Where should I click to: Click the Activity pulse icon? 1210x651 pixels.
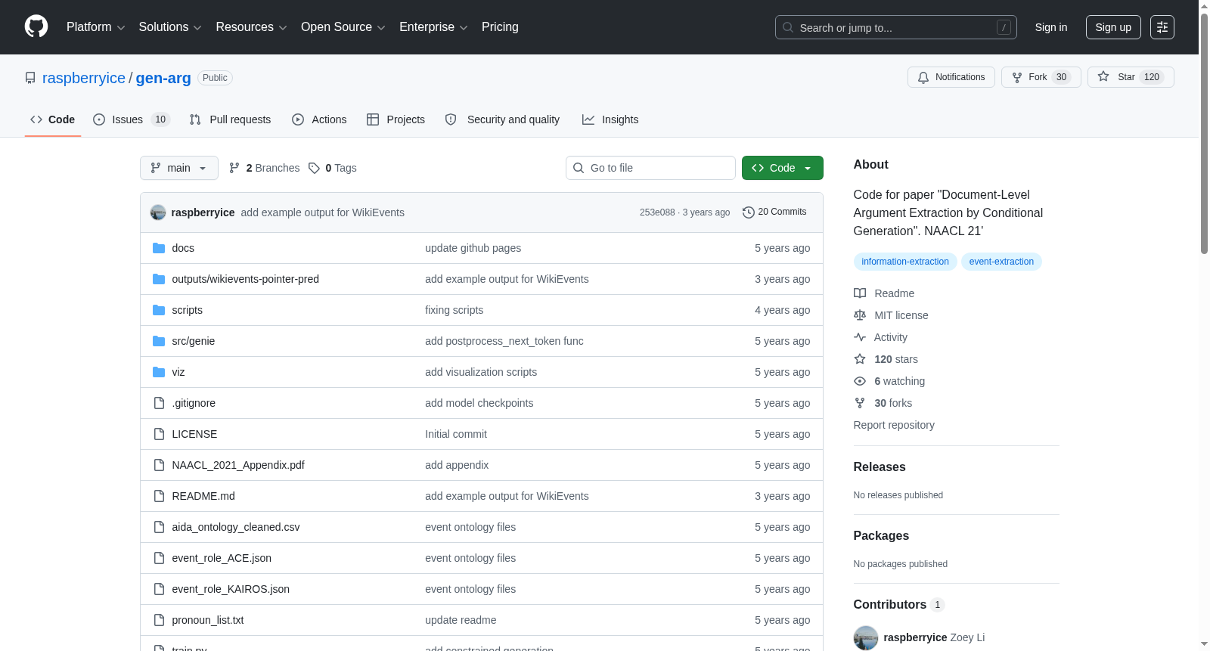point(860,337)
